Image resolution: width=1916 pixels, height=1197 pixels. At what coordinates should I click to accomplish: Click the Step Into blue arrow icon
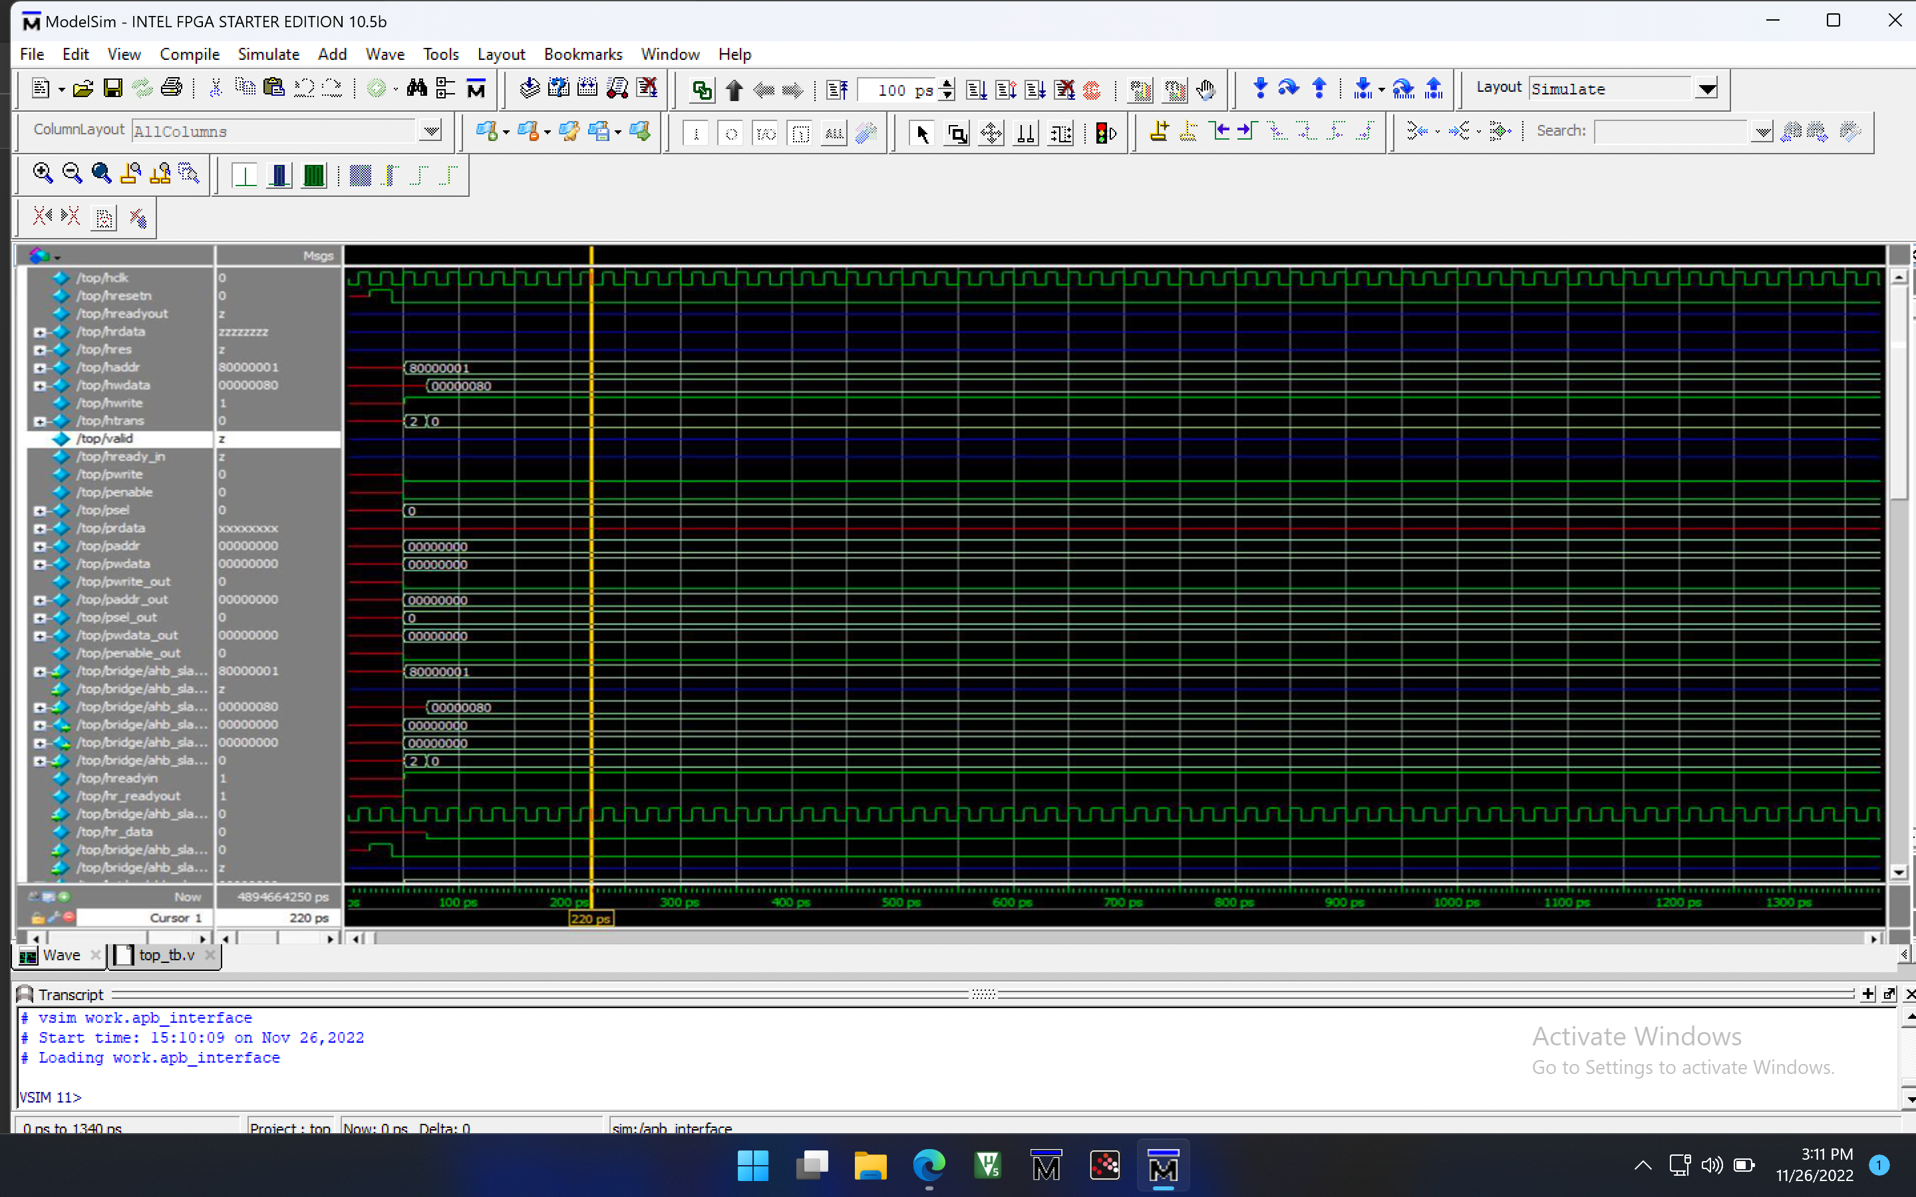tap(1259, 88)
